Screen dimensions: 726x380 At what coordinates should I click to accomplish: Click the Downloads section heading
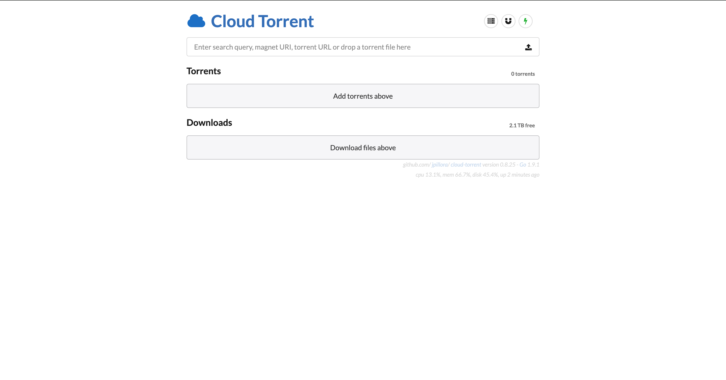tap(209, 123)
